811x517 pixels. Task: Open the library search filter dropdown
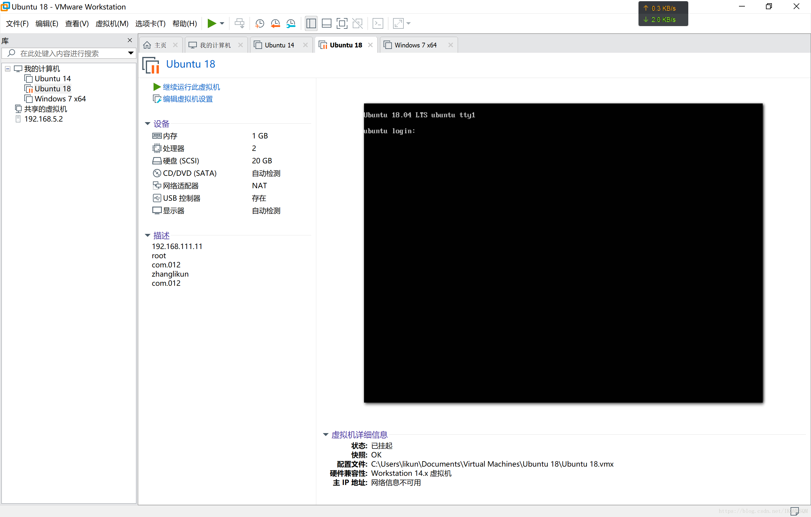pos(131,53)
